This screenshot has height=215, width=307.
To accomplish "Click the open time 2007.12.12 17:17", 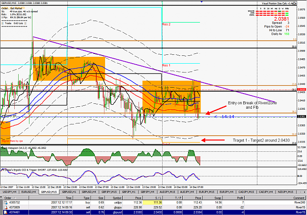I will pos(61,202).
